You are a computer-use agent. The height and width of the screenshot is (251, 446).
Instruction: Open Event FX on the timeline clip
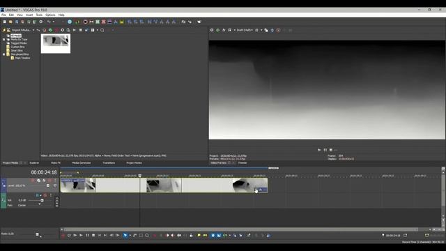[x=260, y=190]
